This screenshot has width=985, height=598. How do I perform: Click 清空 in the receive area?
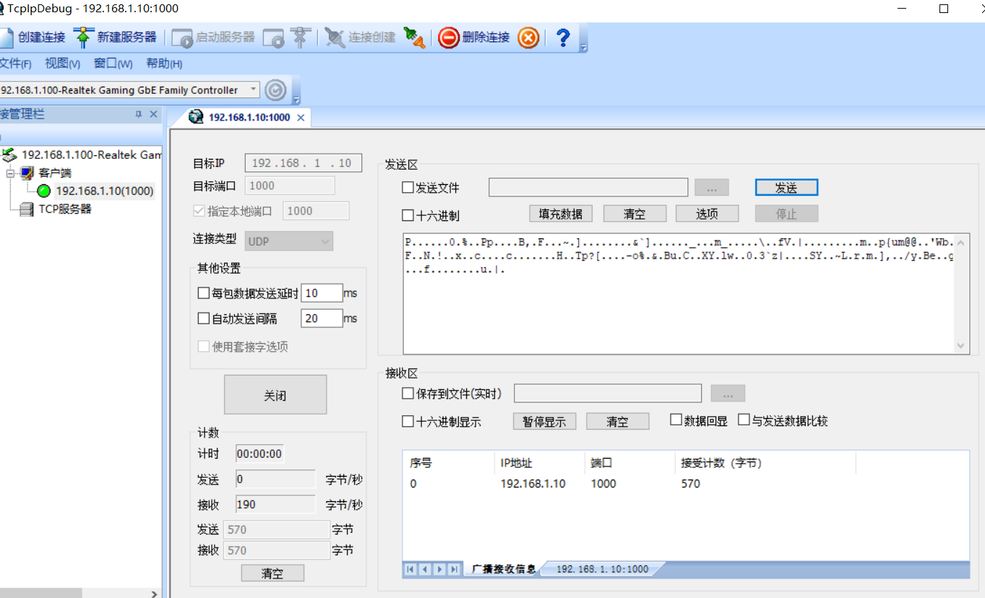coord(617,422)
